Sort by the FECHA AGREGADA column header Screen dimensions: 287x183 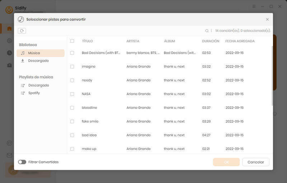pos(240,41)
